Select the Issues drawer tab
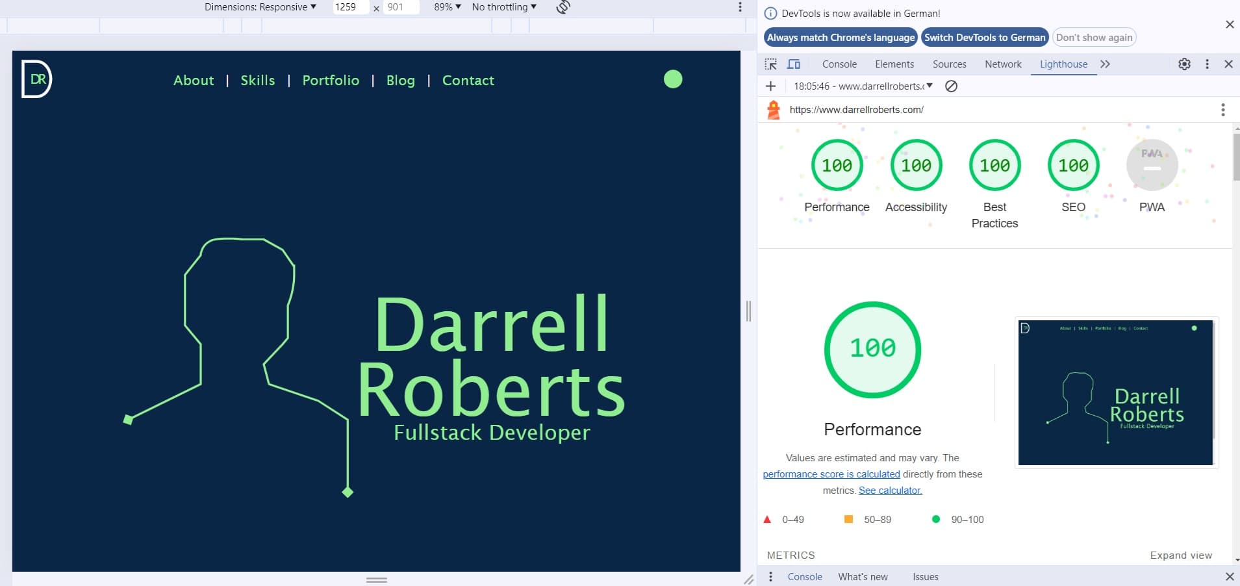The height and width of the screenshot is (586, 1240). coord(925,577)
